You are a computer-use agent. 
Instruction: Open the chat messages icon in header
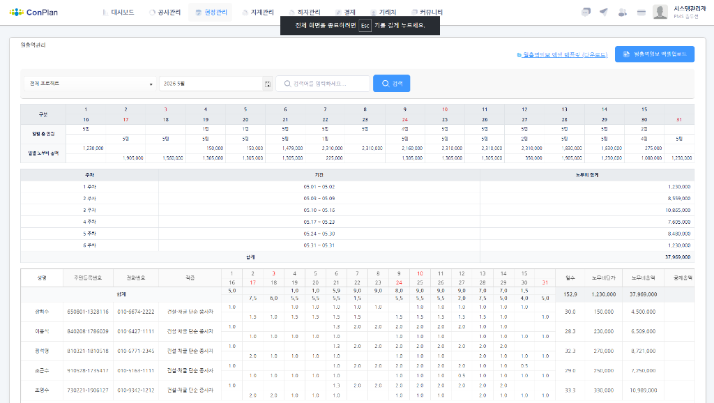(x=586, y=13)
